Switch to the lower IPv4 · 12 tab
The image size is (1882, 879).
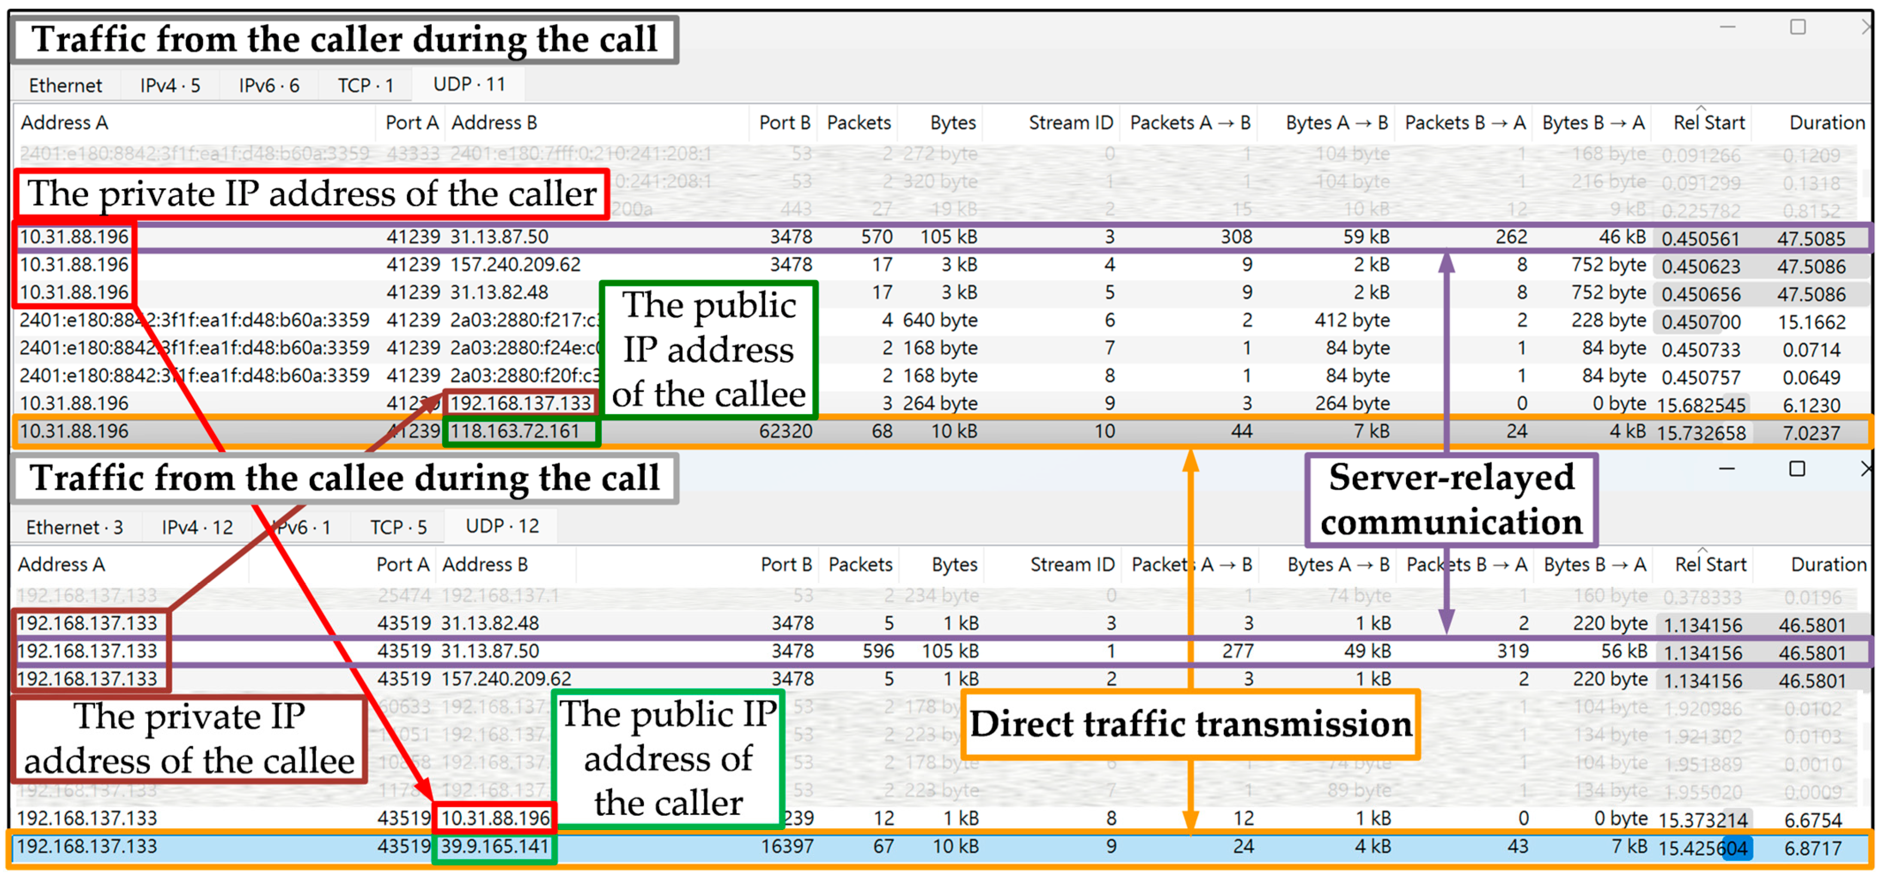tap(197, 527)
